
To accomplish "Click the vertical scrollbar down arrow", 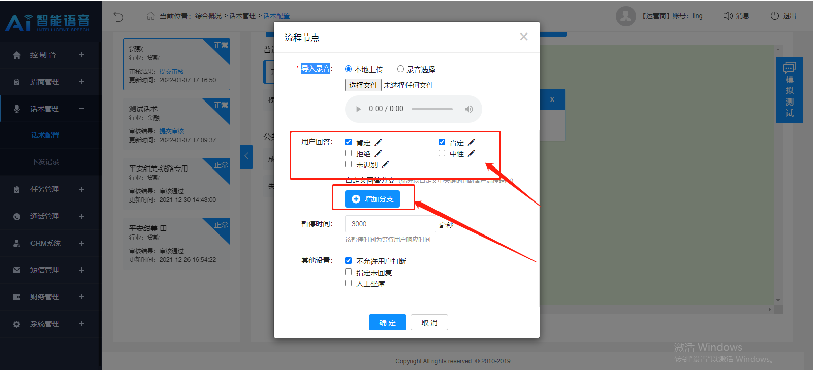I will point(778,300).
